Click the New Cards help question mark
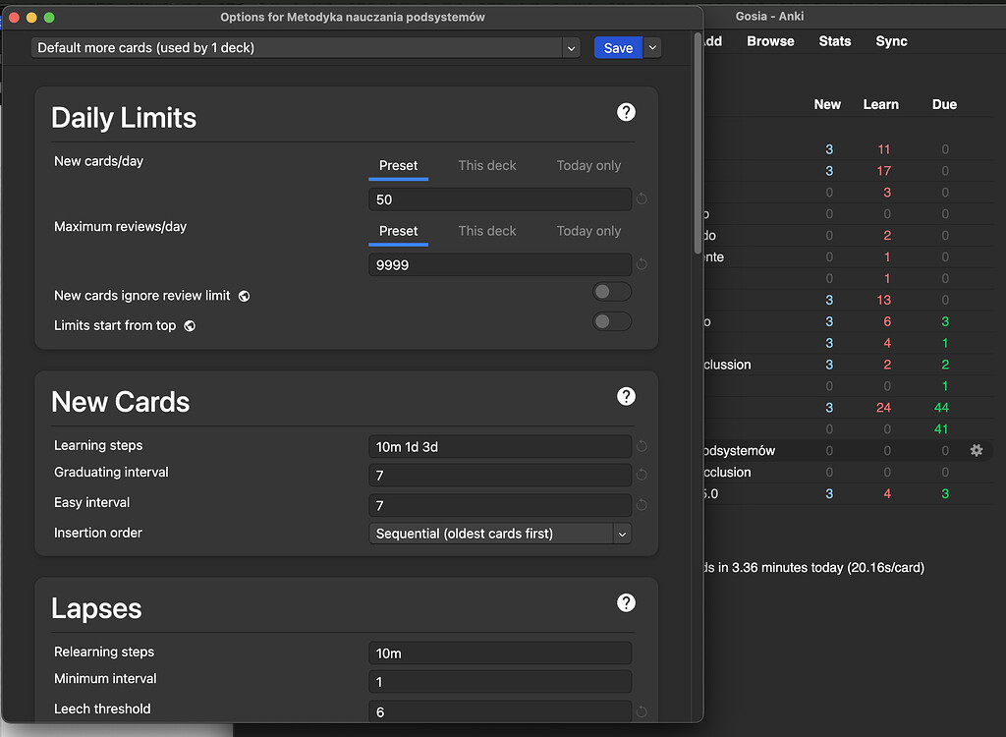Viewport: 1006px width, 737px height. point(626,396)
